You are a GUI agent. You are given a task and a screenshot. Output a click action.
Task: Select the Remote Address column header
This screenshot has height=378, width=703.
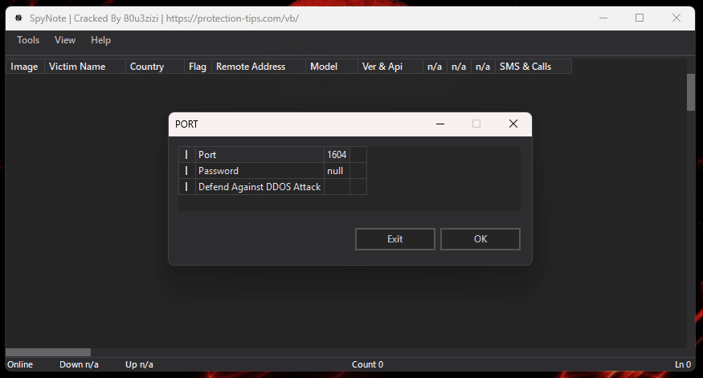click(x=259, y=67)
